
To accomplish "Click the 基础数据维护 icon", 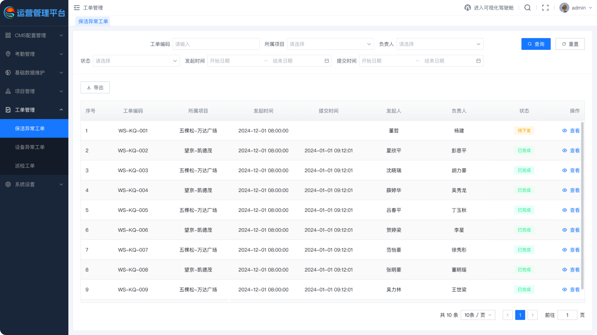I will coord(8,73).
